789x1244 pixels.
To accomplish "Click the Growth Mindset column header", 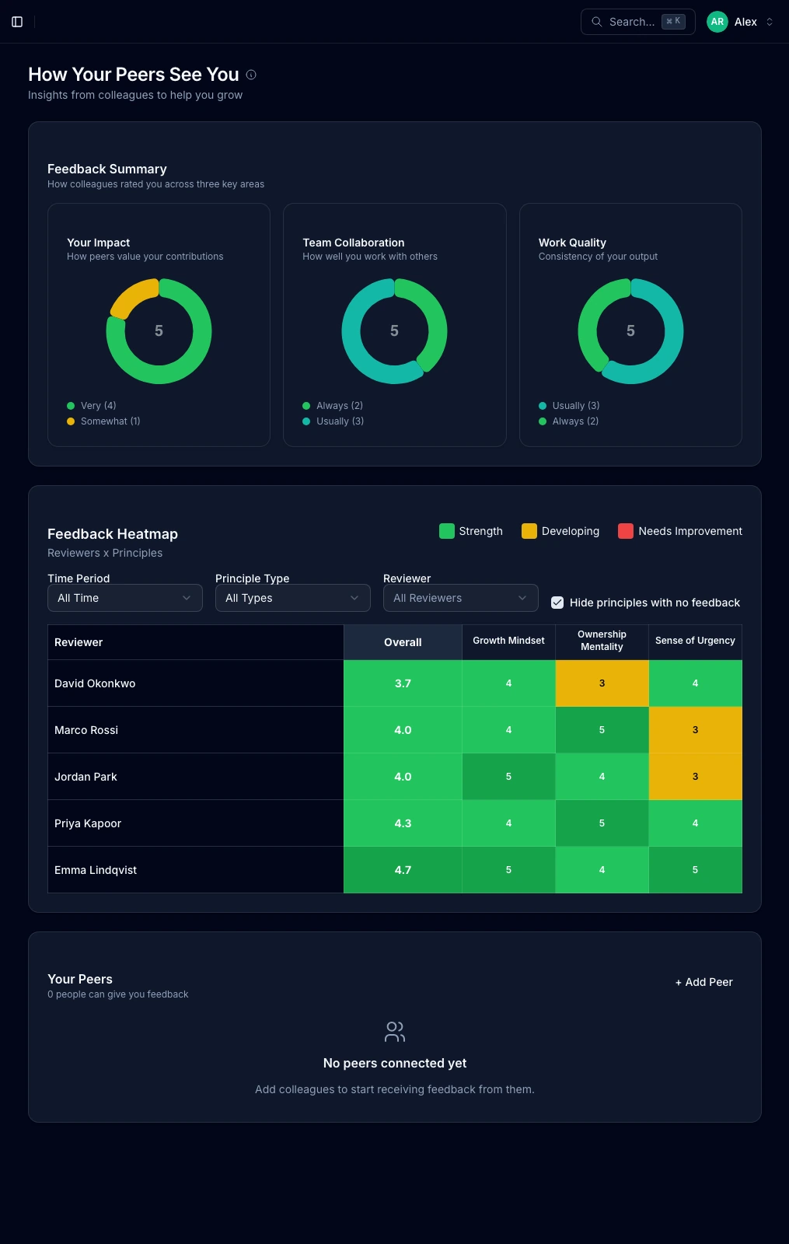I will [508, 641].
